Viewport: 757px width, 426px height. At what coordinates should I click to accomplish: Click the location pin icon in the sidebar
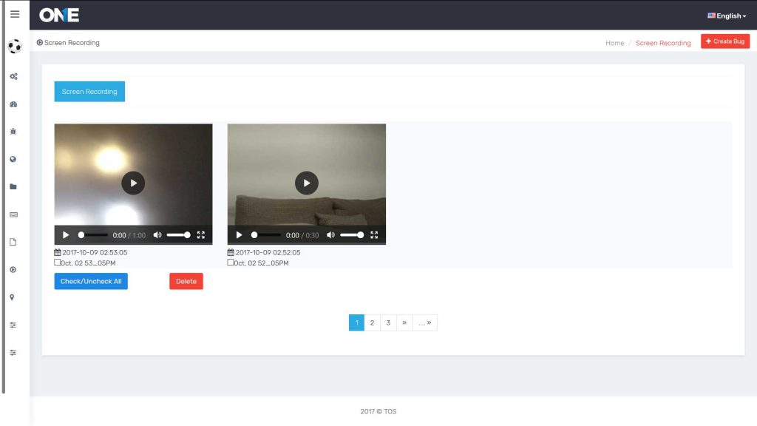(13, 297)
